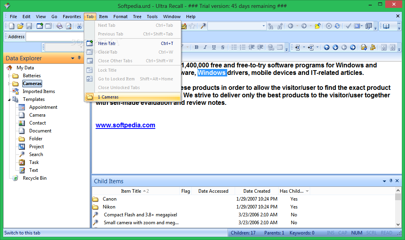
Task: Pin the Child Items panel
Action: click(x=391, y=181)
